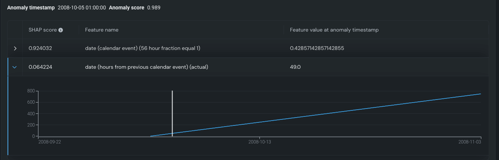Collapse the 0.064224 SHAP score row

tap(15, 67)
